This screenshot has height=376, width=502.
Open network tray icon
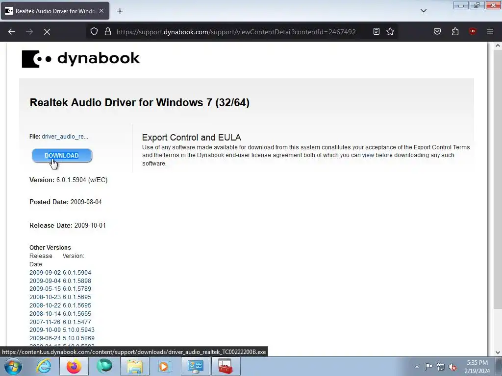[x=441, y=367]
